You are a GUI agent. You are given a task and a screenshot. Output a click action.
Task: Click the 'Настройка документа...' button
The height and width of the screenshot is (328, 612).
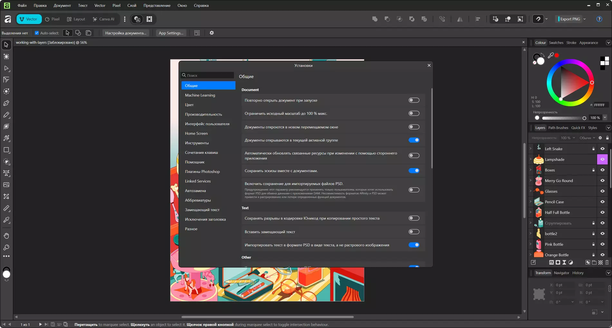click(126, 33)
